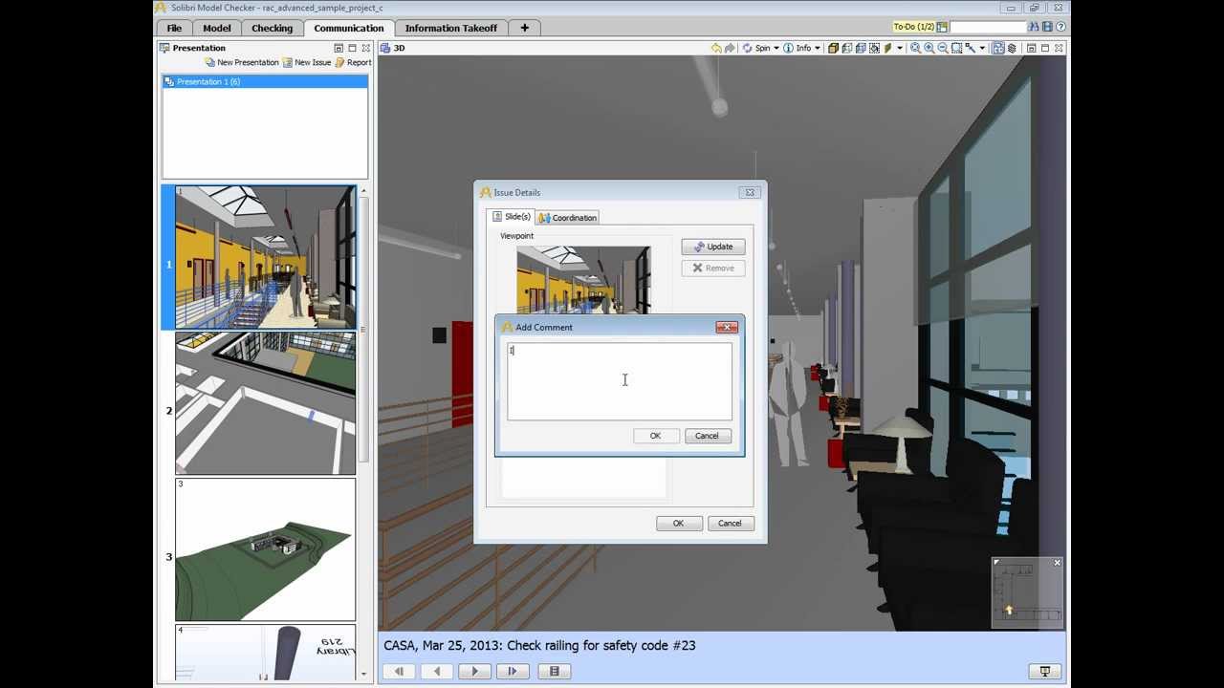Image resolution: width=1224 pixels, height=688 pixels.
Task: Click the To-Do list icon
Action: (x=942, y=27)
